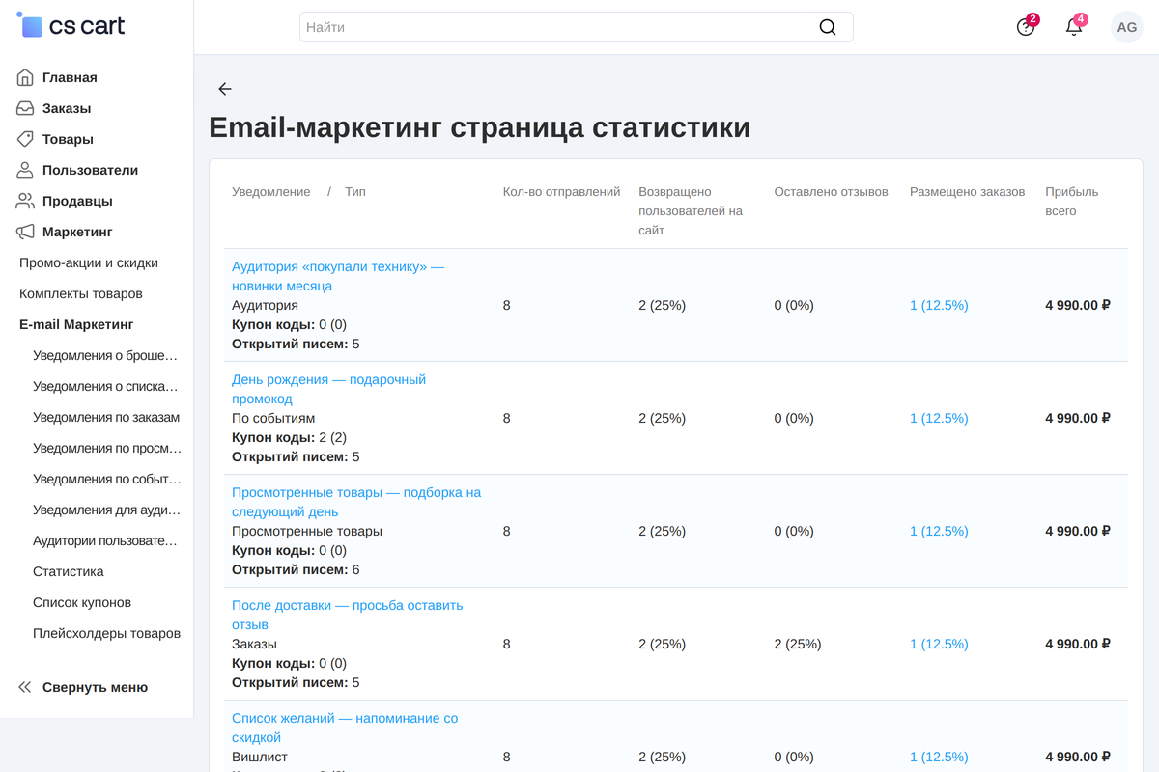
Task: Click the search magnifier icon
Action: click(828, 27)
